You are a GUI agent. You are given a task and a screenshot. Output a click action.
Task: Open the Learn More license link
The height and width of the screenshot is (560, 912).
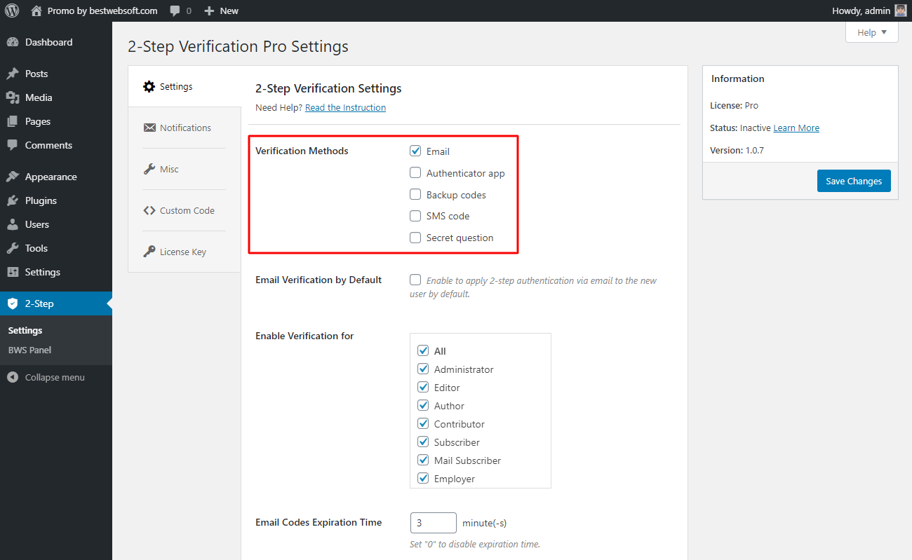click(796, 128)
